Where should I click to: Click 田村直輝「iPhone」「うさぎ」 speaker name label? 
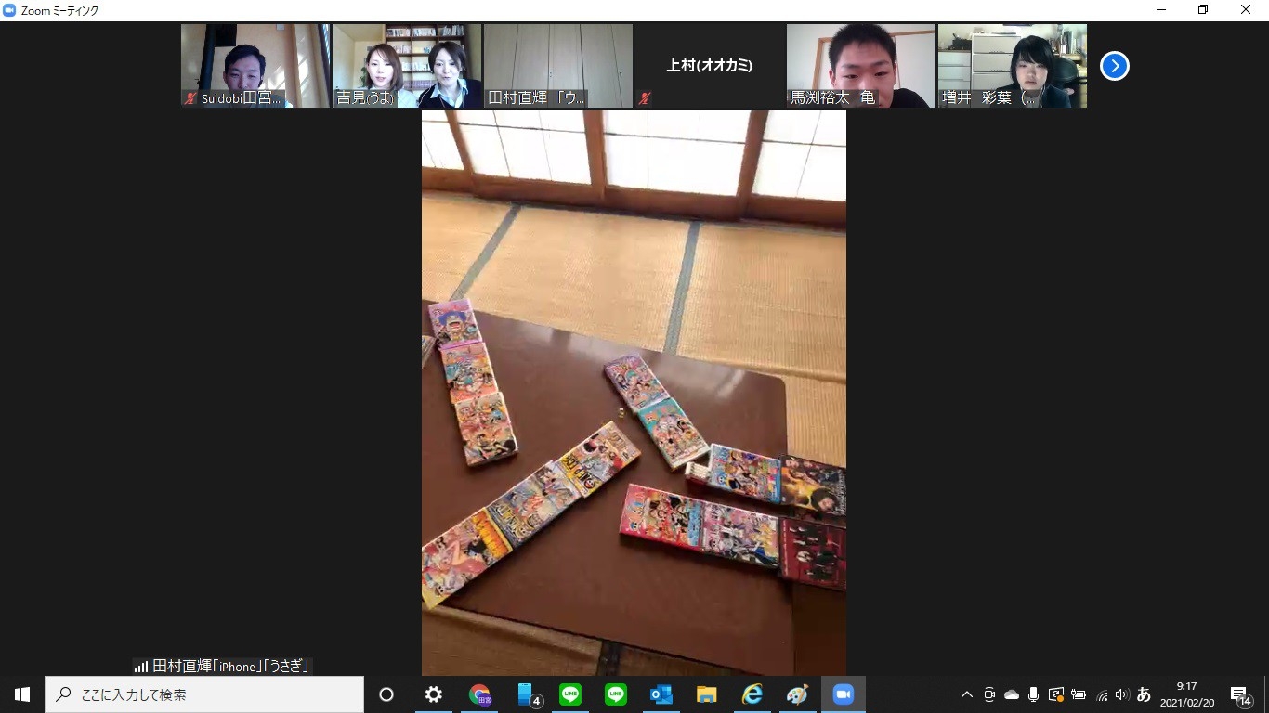pos(230,667)
